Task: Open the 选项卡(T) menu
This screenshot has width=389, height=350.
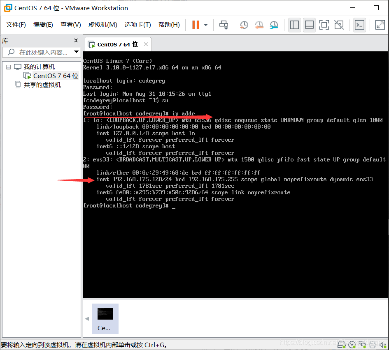Action: click(x=137, y=25)
